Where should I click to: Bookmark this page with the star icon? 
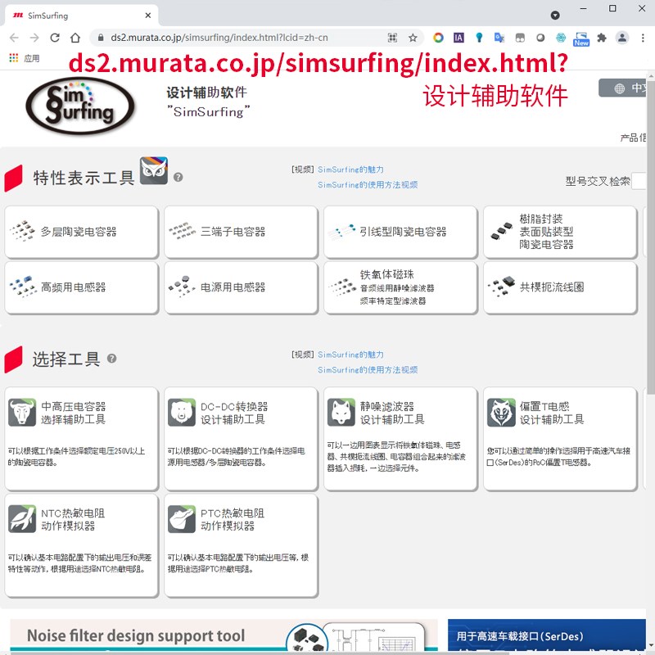tap(413, 38)
